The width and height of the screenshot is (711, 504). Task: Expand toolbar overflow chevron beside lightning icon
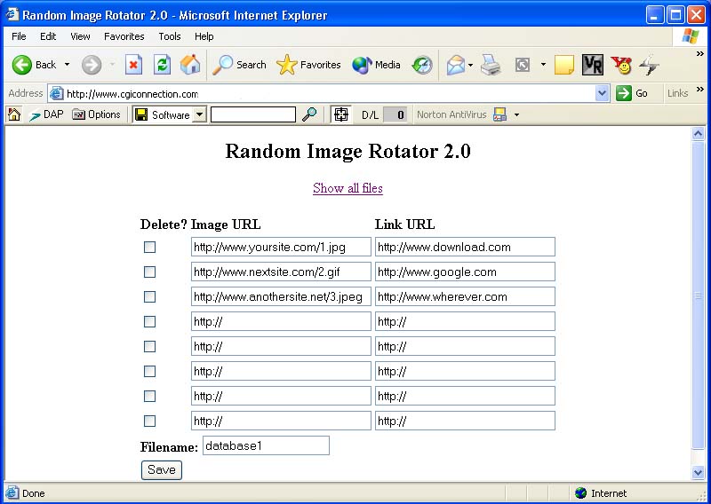[x=700, y=53]
